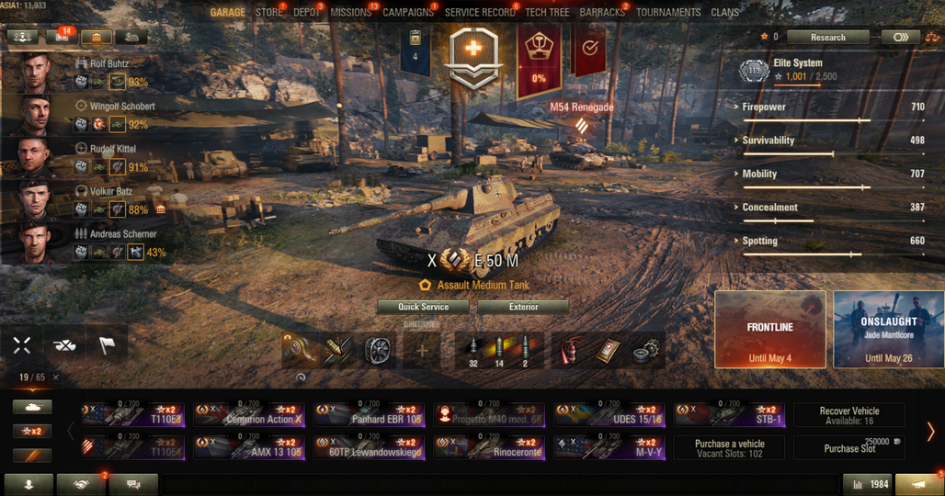945x496 pixels.
Task: Open the TECH TREE tab
Action: [547, 12]
